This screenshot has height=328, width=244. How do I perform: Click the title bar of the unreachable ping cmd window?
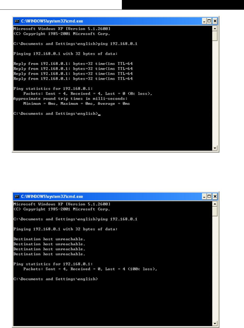(110, 196)
